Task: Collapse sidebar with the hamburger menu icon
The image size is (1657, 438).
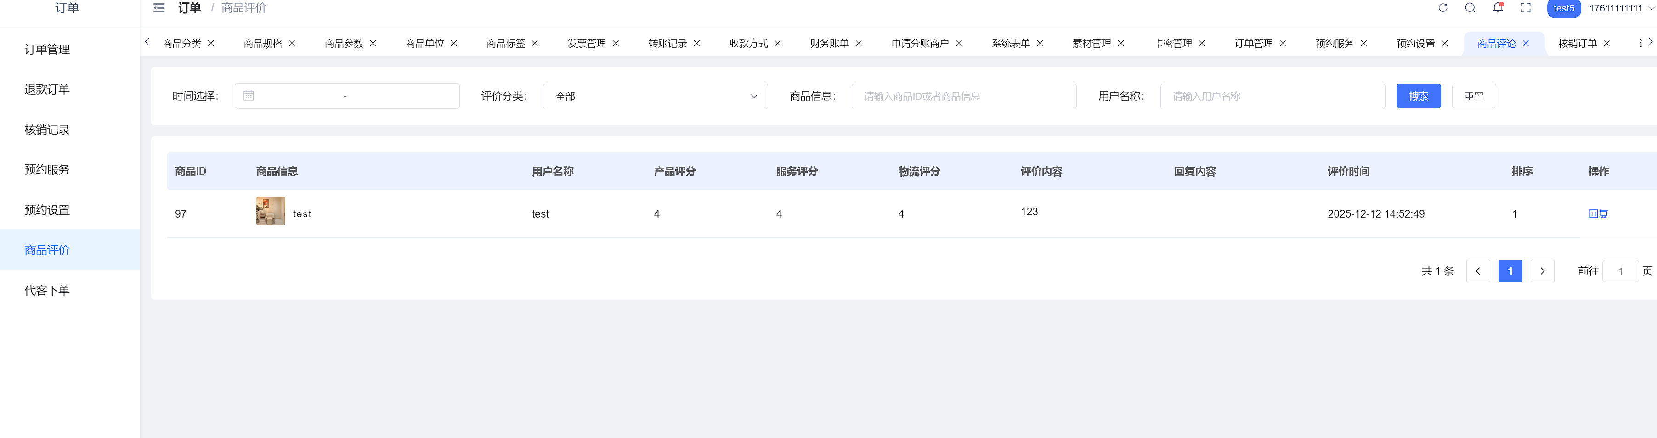Action: point(159,8)
